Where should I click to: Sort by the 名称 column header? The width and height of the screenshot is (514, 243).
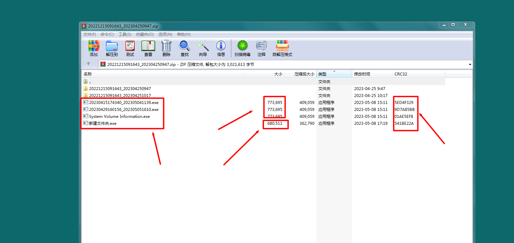pos(163,74)
